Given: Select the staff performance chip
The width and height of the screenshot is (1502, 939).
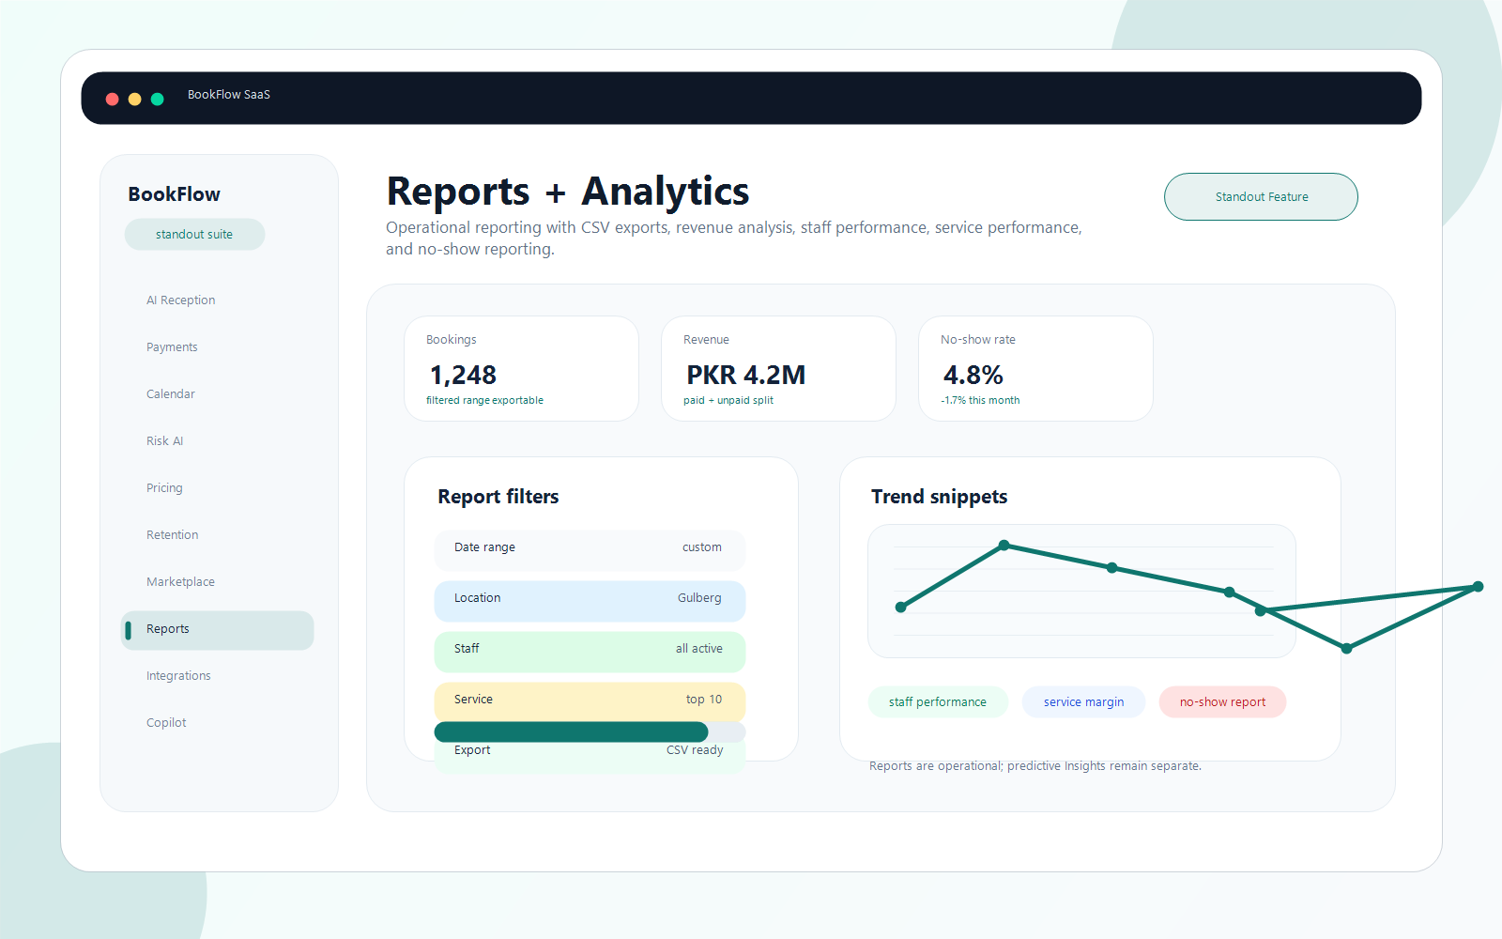Looking at the screenshot, I should [x=938, y=702].
